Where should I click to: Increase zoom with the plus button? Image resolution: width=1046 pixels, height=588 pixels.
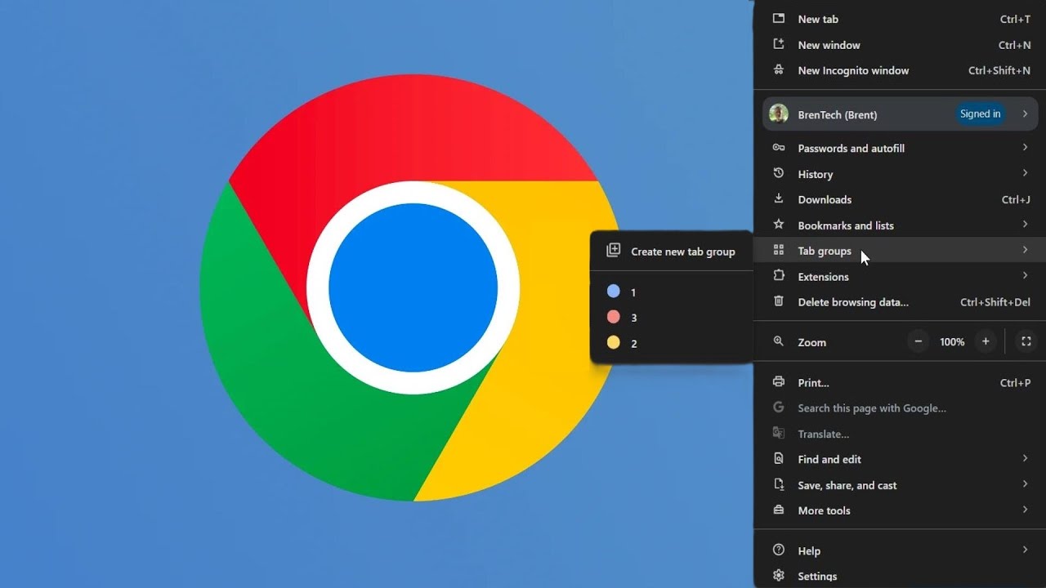[986, 341]
